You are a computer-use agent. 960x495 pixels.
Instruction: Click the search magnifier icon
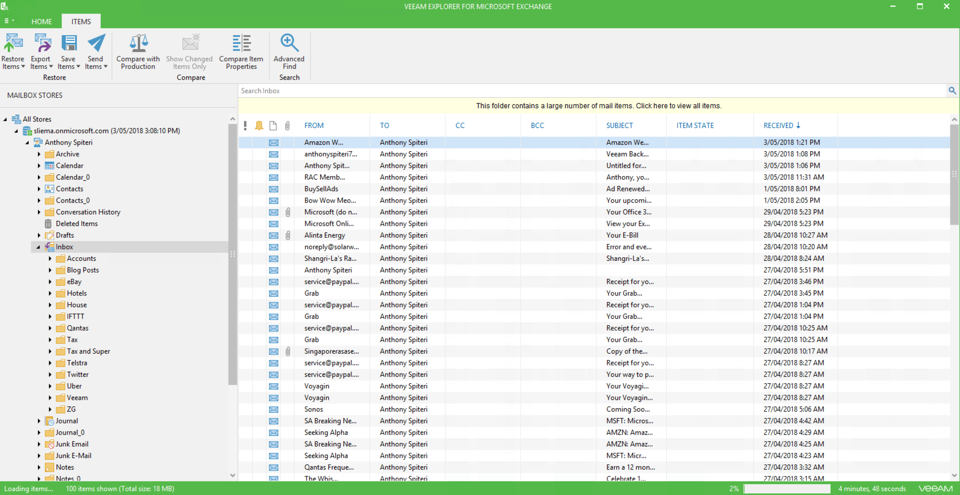pyautogui.click(x=952, y=91)
